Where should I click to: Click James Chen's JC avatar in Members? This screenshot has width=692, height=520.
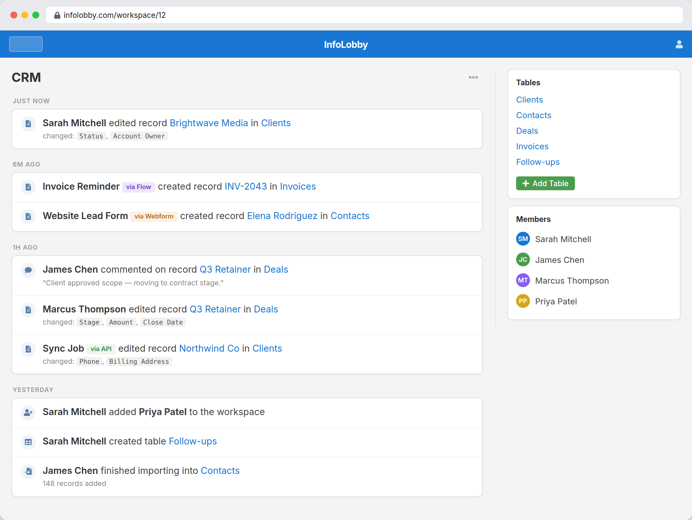pyautogui.click(x=523, y=259)
